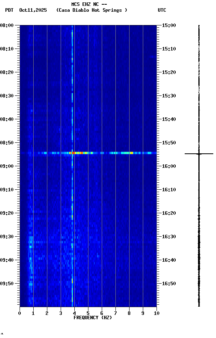Click the 9 Hz frequency tick label
This screenshot has height=338, width=216.
coord(143,313)
